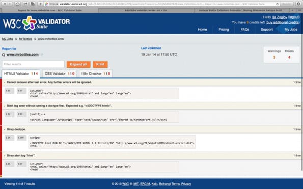Screen dimensions: 303x189
Task: Click the Print button
Action: coord(100,64)
